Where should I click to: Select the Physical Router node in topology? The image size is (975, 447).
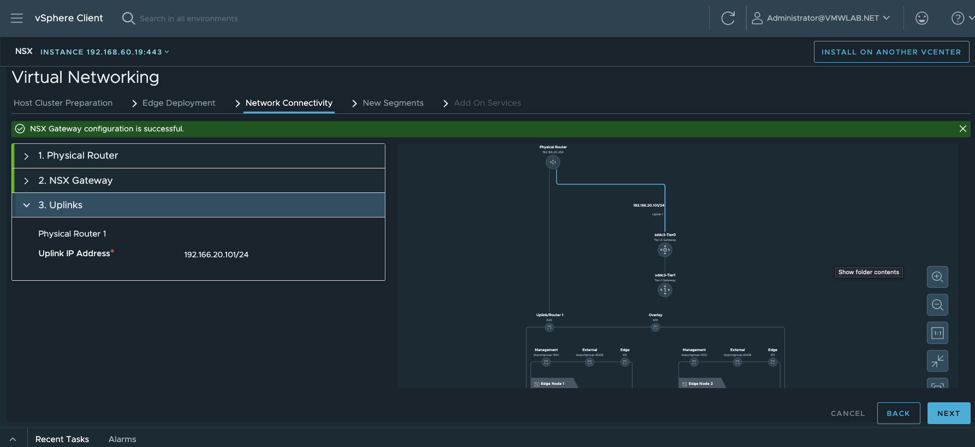click(553, 162)
